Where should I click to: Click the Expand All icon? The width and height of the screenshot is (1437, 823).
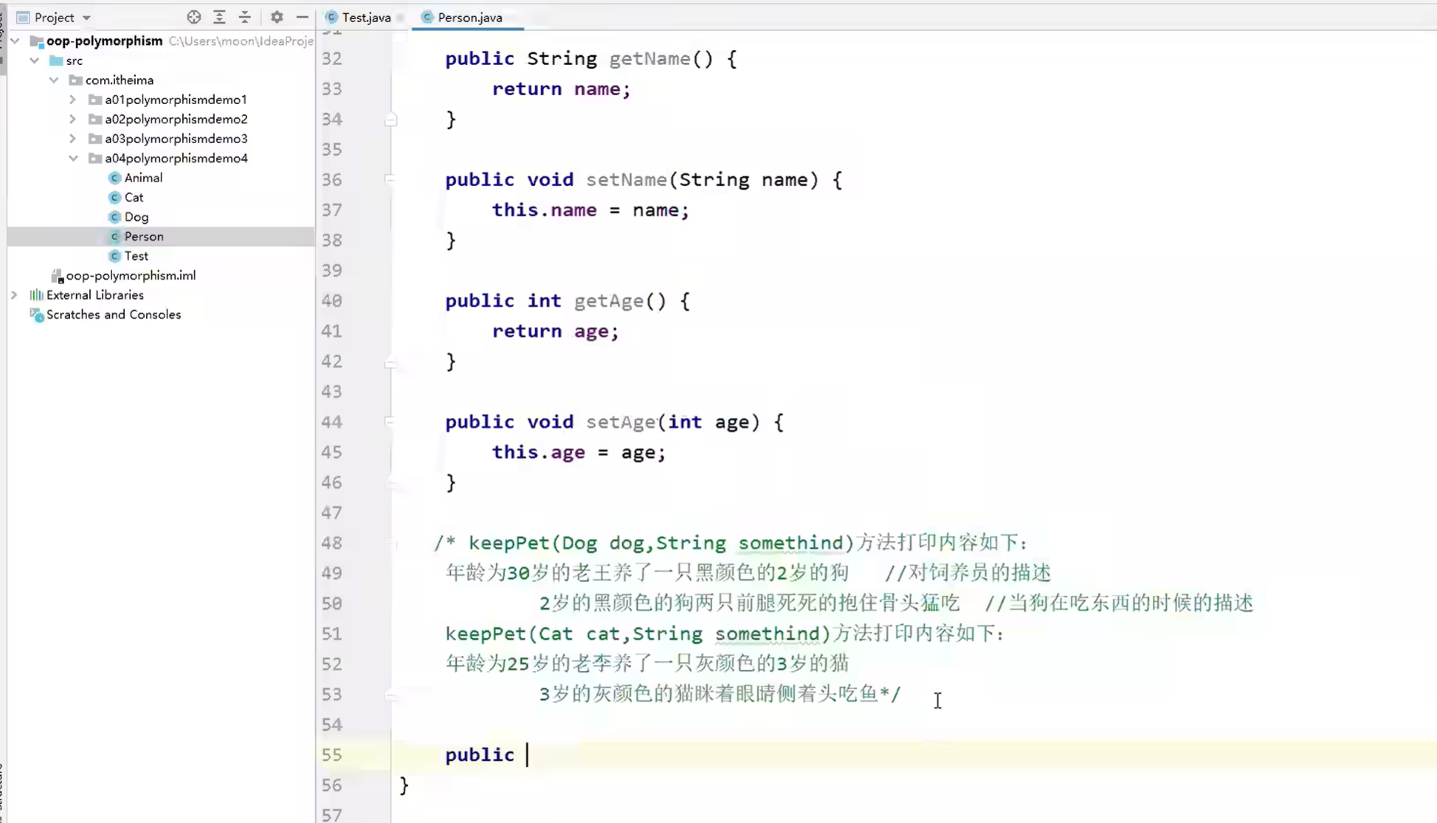[x=219, y=17]
